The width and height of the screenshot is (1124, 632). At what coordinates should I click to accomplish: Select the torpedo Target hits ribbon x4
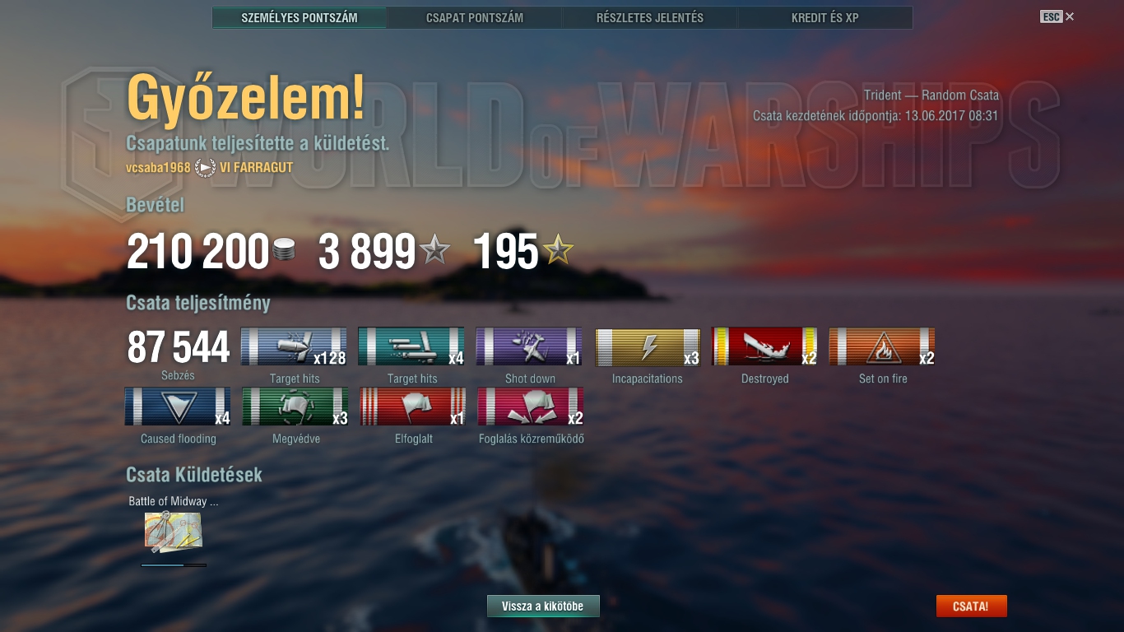(x=411, y=346)
